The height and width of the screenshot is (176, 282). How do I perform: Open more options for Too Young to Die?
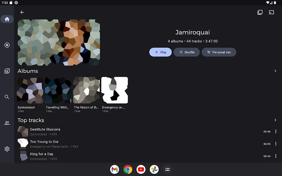(x=276, y=144)
